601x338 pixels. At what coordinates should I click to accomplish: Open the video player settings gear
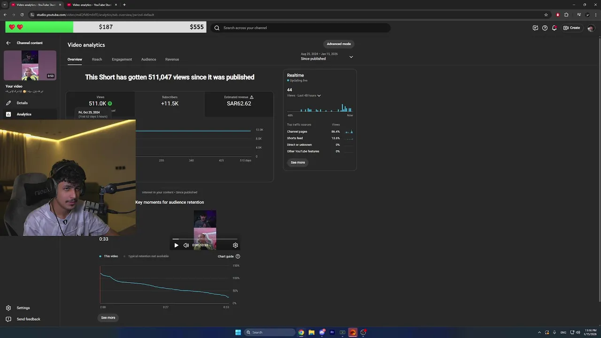235,245
